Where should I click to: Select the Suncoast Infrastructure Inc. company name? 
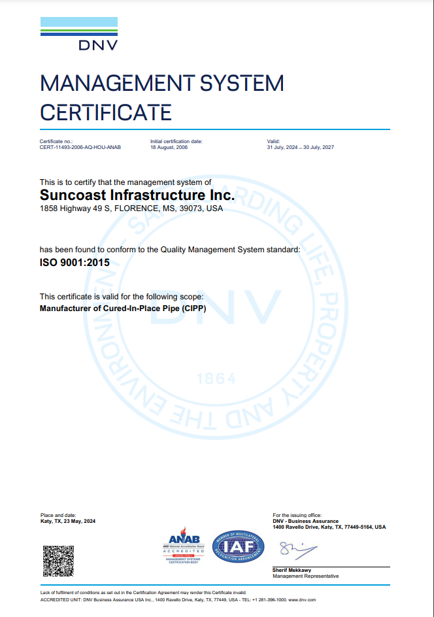click(x=137, y=195)
